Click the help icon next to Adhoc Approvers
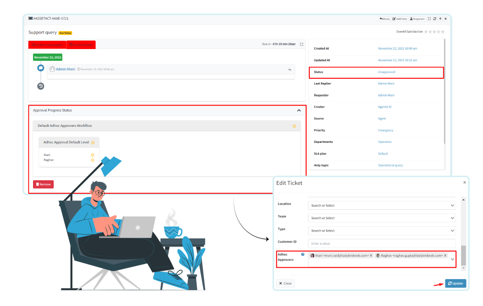 click(x=303, y=255)
